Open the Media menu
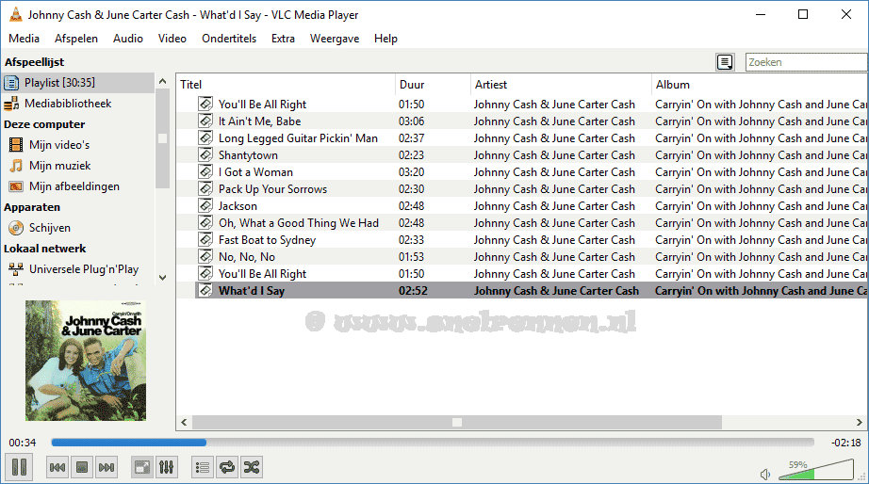Image resolution: width=869 pixels, height=484 pixels. 24,39
